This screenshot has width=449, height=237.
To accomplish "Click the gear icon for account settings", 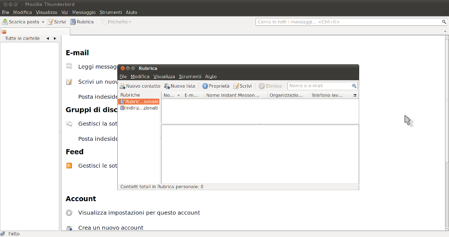I will (x=69, y=213).
